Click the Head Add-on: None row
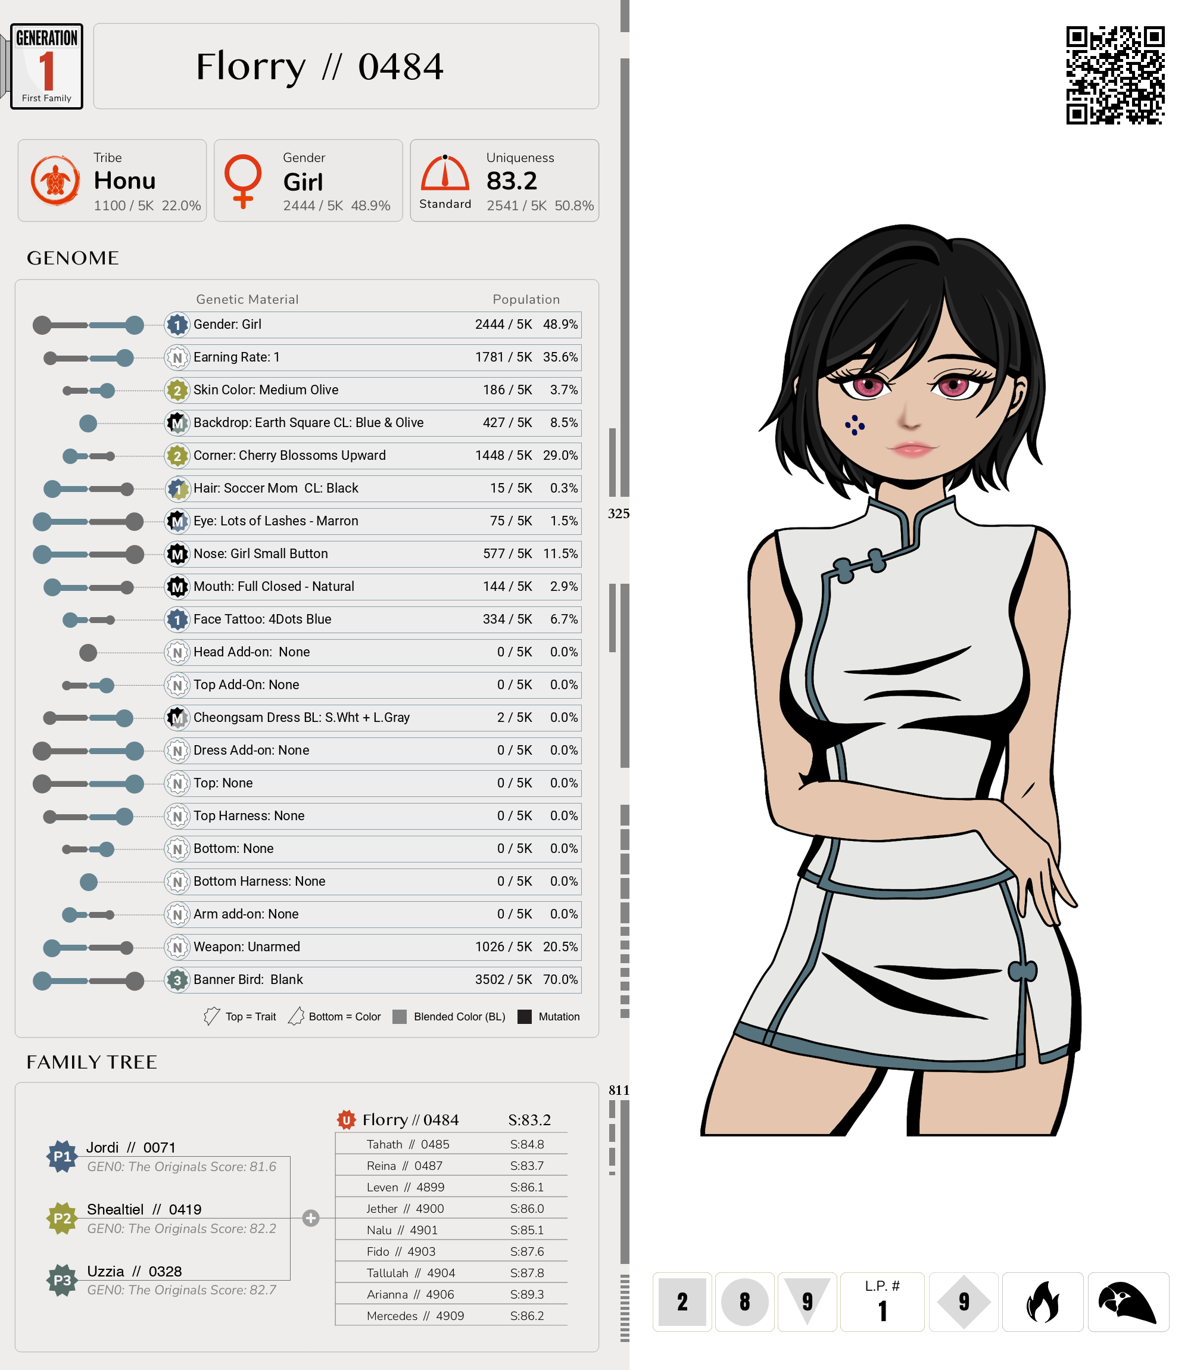1191x1370 pixels. pyautogui.click(x=373, y=652)
